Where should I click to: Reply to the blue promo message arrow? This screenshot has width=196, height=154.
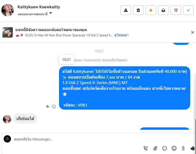click(x=47, y=106)
